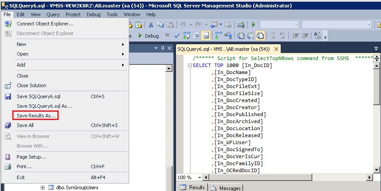
Task: Click the green Start arrow in top toolbar
Action: (x=254, y=25)
